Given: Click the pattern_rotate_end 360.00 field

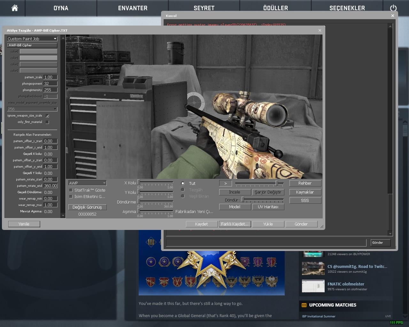Looking at the screenshot, I should point(50,186).
